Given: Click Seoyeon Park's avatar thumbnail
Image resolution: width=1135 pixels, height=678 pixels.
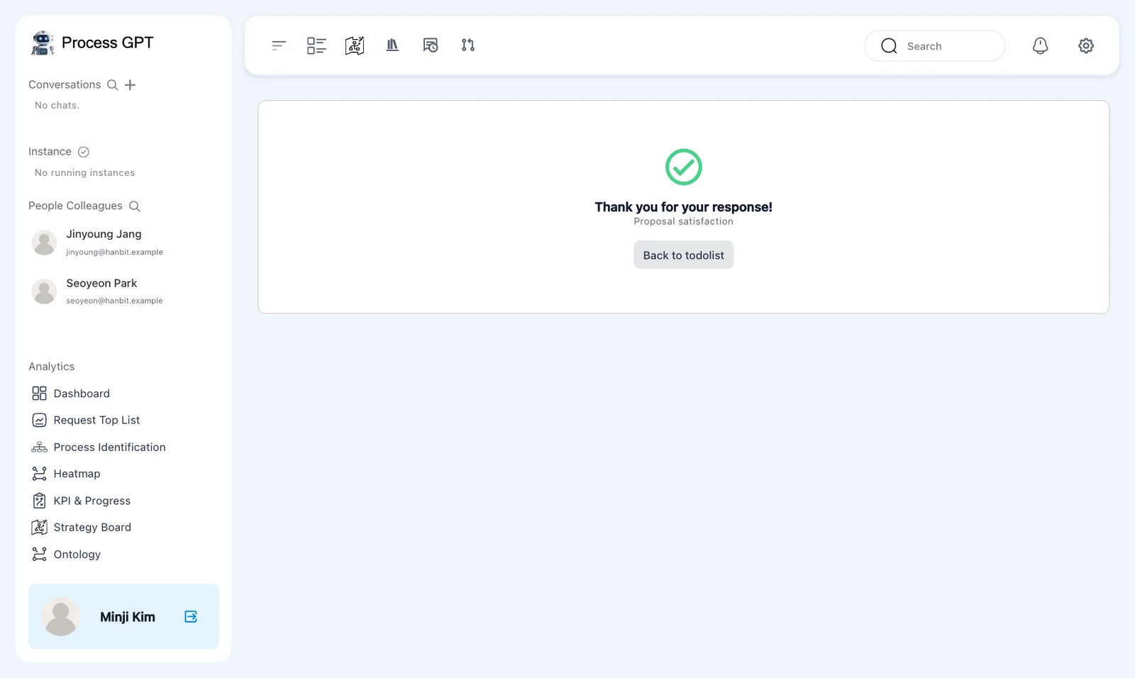Looking at the screenshot, I should [x=44, y=291].
